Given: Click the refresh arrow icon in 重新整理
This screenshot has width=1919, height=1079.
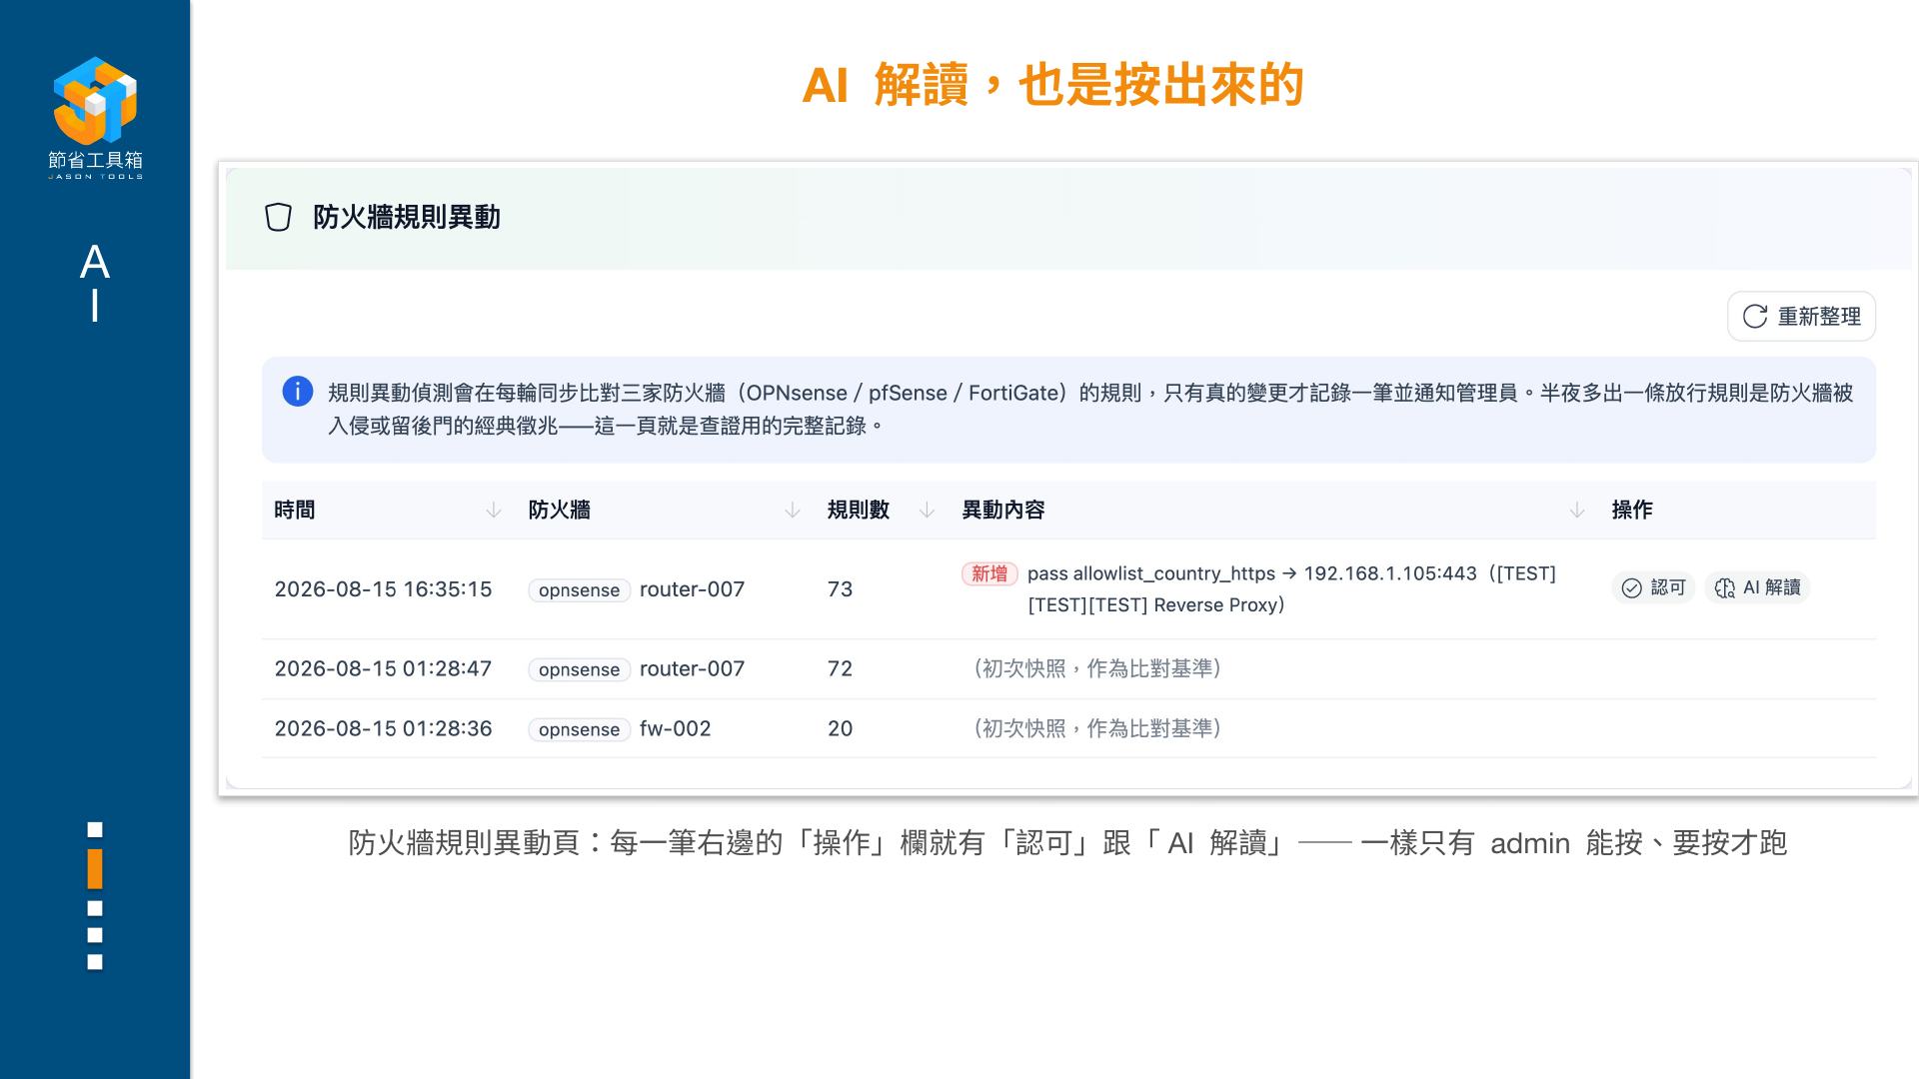Looking at the screenshot, I should tap(1755, 317).
